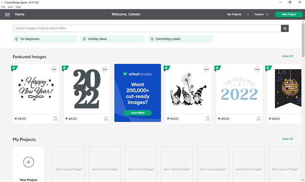Screen dimensions: 305x182
Task: View All featured images
Action: point(287,56)
